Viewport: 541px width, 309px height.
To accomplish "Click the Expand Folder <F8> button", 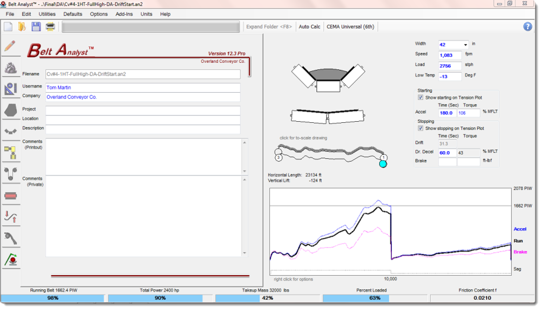I will (269, 27).
